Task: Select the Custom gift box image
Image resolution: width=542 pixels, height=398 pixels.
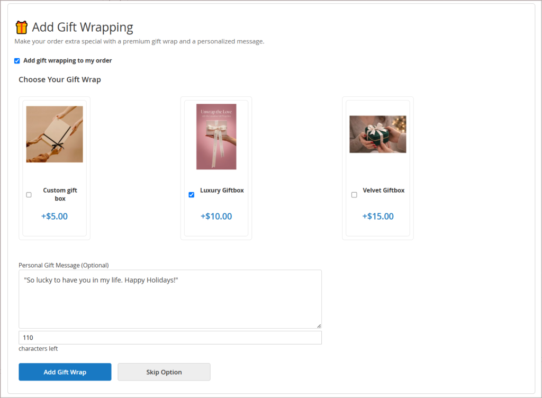Action: [x=55, y=134]
